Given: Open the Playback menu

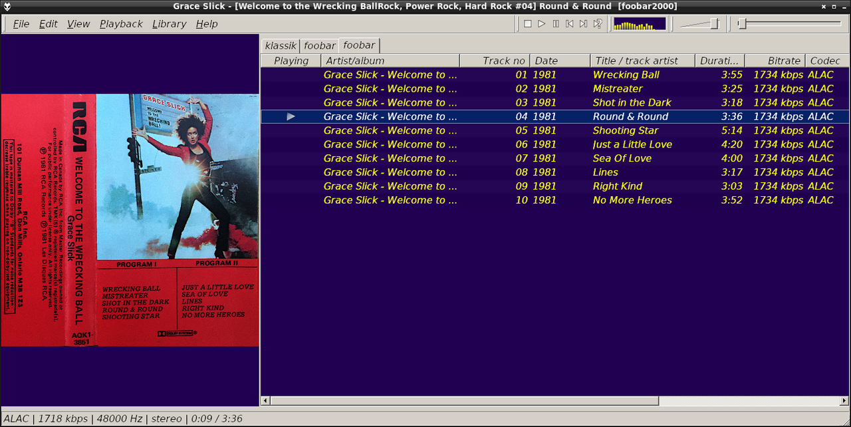Looking at the screenshot, I should click(x=121, y=24).
